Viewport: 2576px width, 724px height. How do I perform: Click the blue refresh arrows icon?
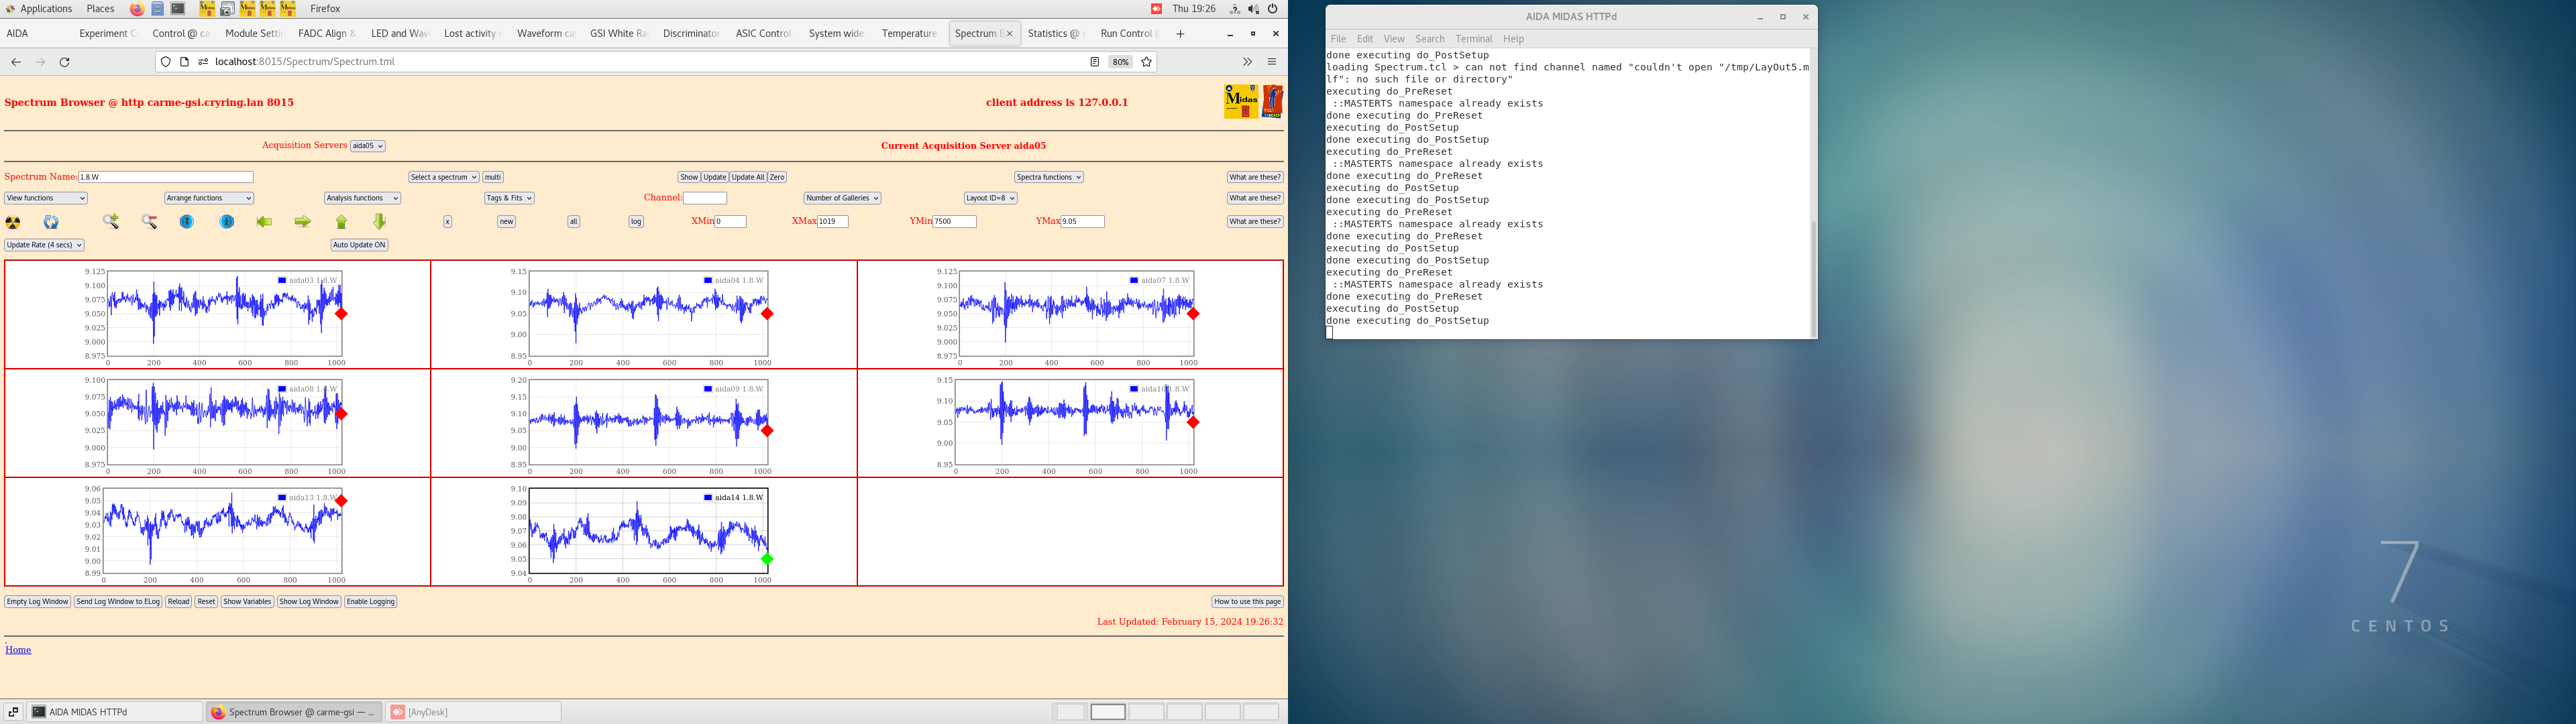[51, 222]
